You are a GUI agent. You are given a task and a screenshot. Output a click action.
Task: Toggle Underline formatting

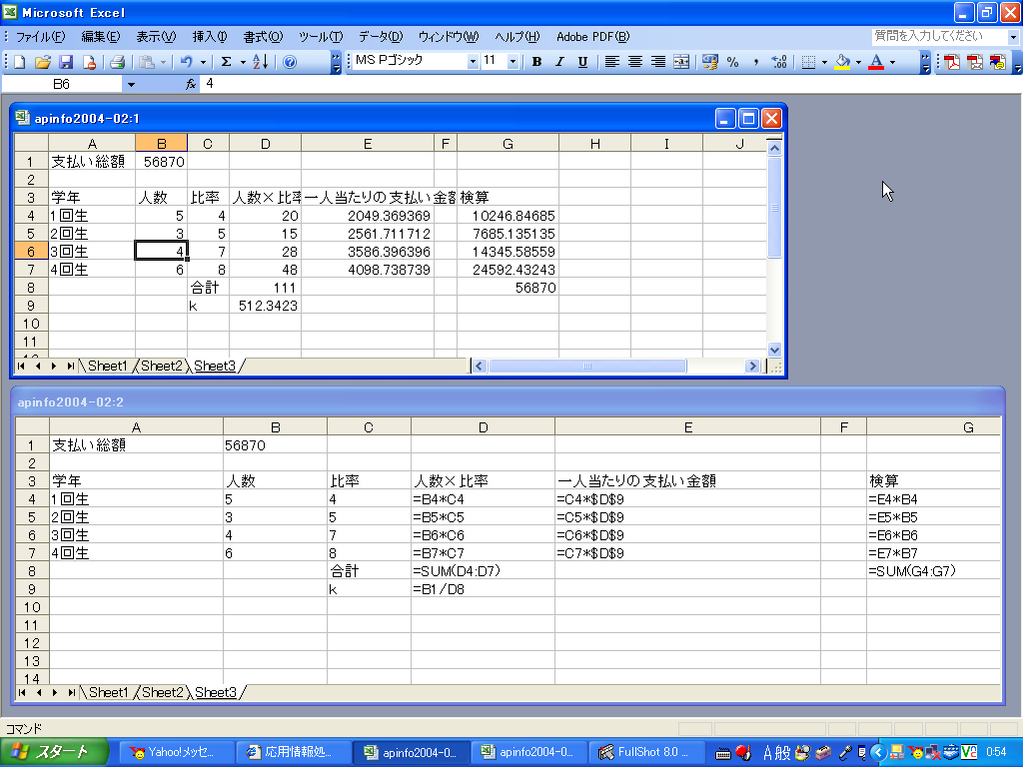tap(582, 62)
